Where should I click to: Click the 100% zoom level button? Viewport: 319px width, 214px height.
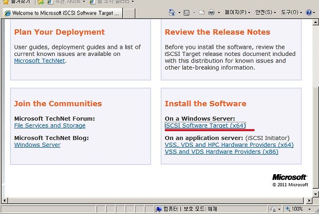point(294,209)
